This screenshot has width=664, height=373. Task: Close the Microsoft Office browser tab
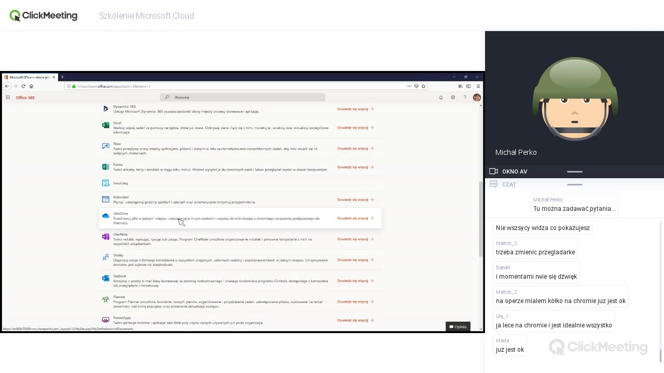point(53,77)
